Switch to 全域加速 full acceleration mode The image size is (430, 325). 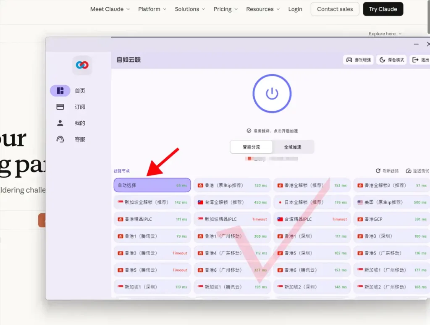pyautogui.click(x=293, y=147)
